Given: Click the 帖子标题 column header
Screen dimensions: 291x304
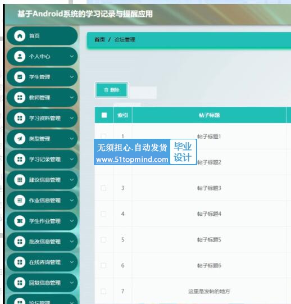Looking at the screenshot, I should click(x=209, y=115).
